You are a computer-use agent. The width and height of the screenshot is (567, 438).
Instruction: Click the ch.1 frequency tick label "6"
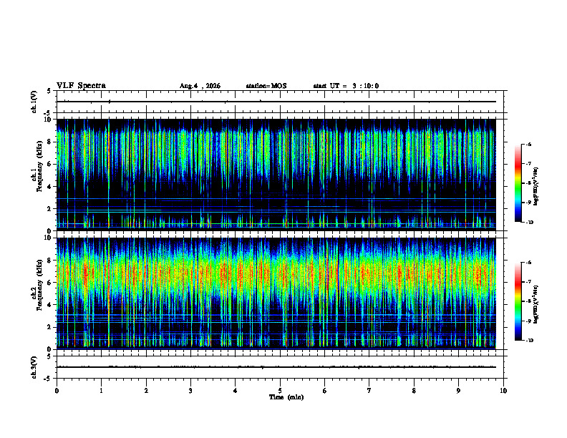49,164
